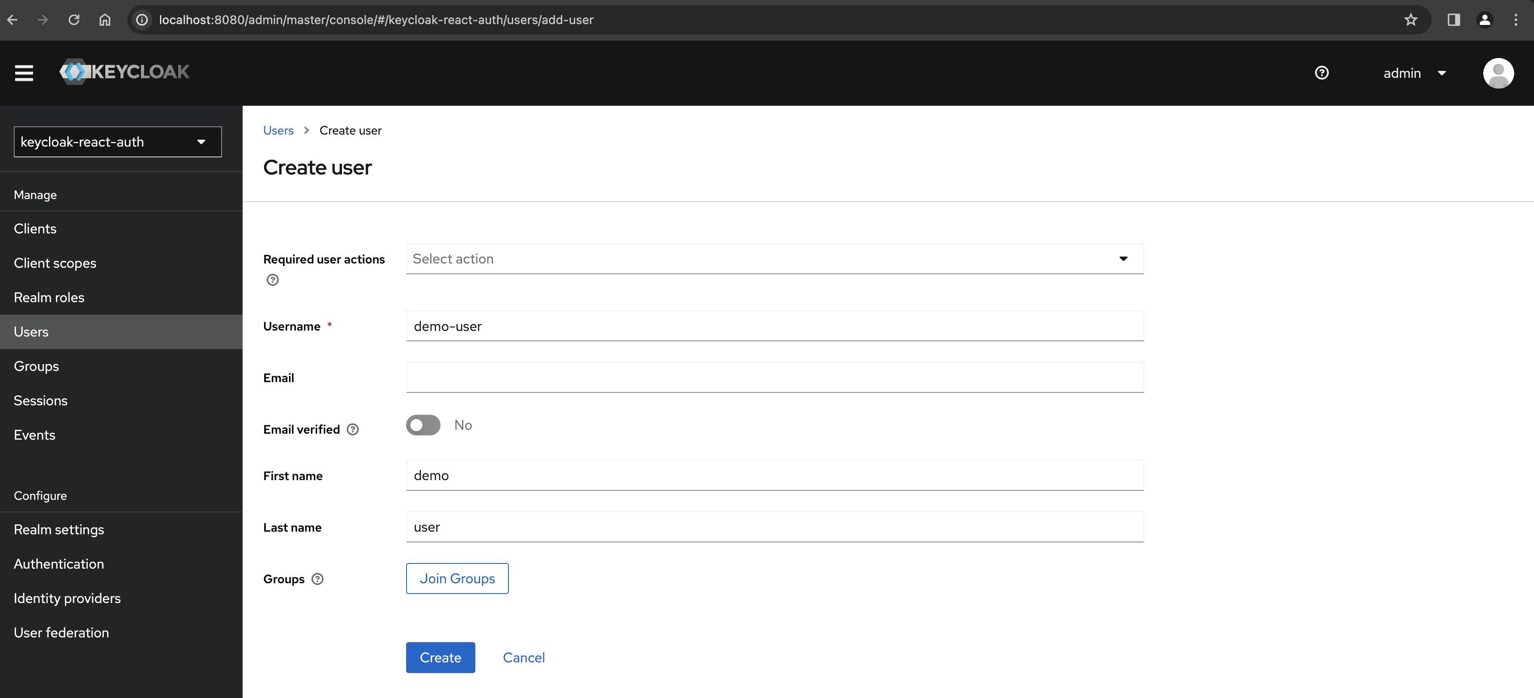Click the Users breadcrumb link
Screen dimensions: 1534x698
tap(278, 130)
